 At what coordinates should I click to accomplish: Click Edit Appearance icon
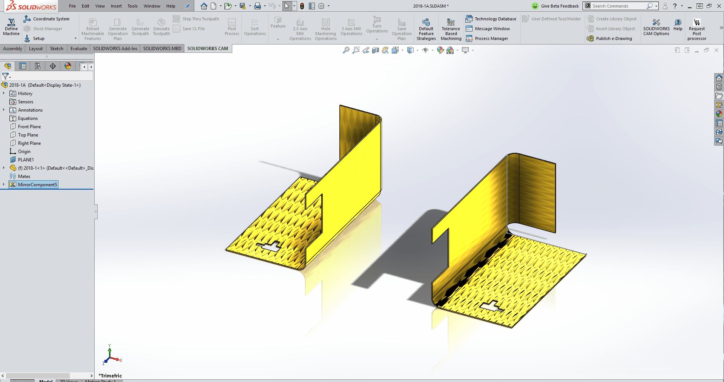[x=440, y=50]
